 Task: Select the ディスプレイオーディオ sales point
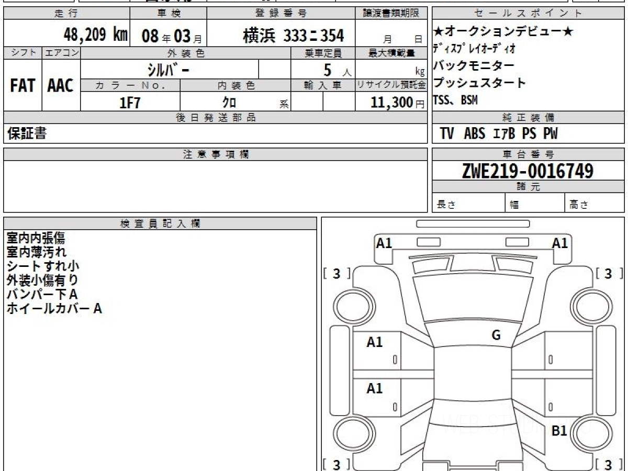[474, 49]
